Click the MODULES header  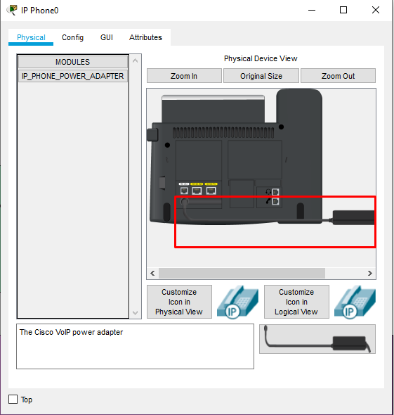pyautogui.click(x=72, y=62)
